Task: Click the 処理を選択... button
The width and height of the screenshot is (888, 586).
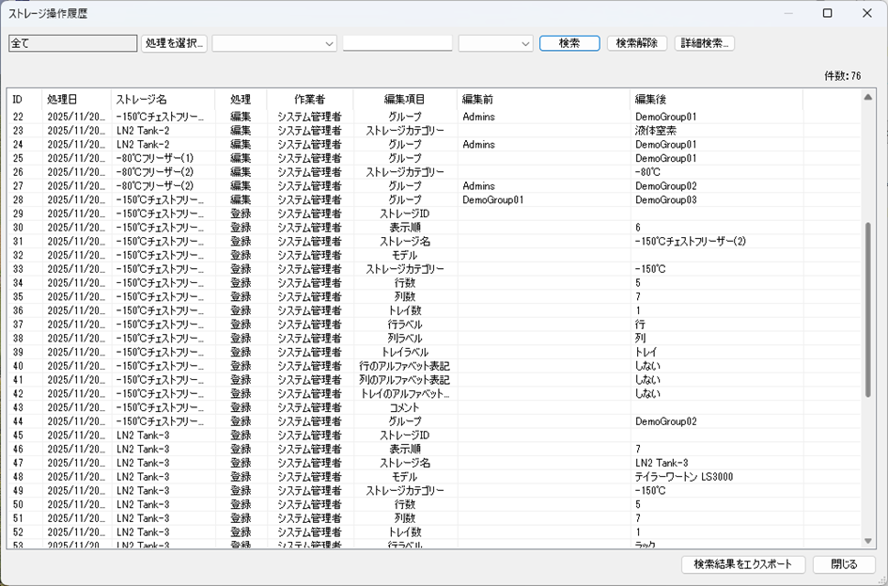Action: [x=174, y=43]
